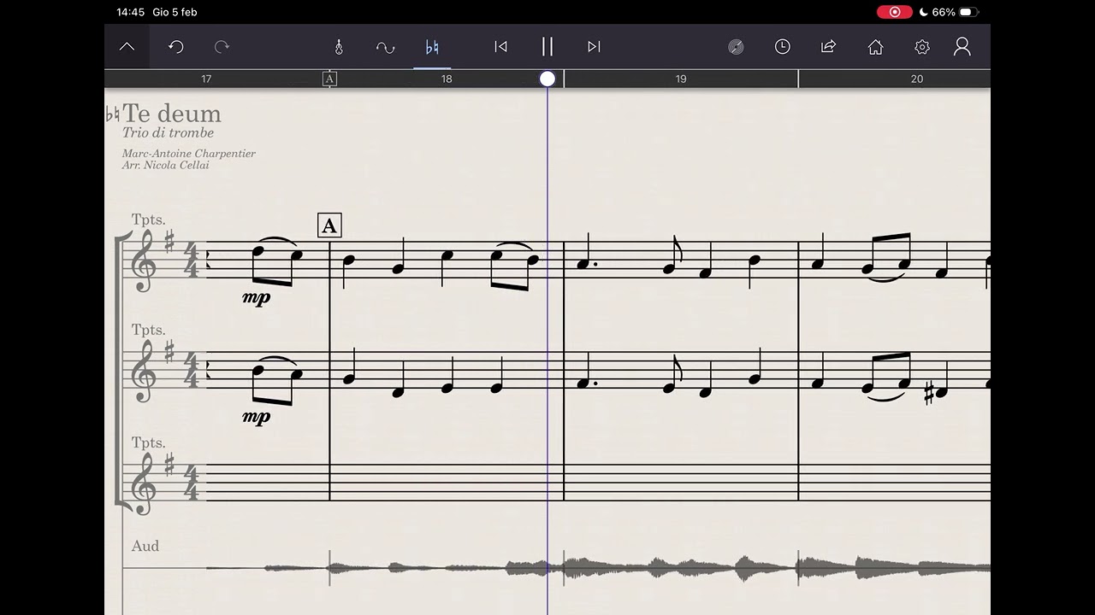Viewport: 1095px width, 615px height.
Task: Select the playhead knob on the ruler
Action: coord(547,79)
